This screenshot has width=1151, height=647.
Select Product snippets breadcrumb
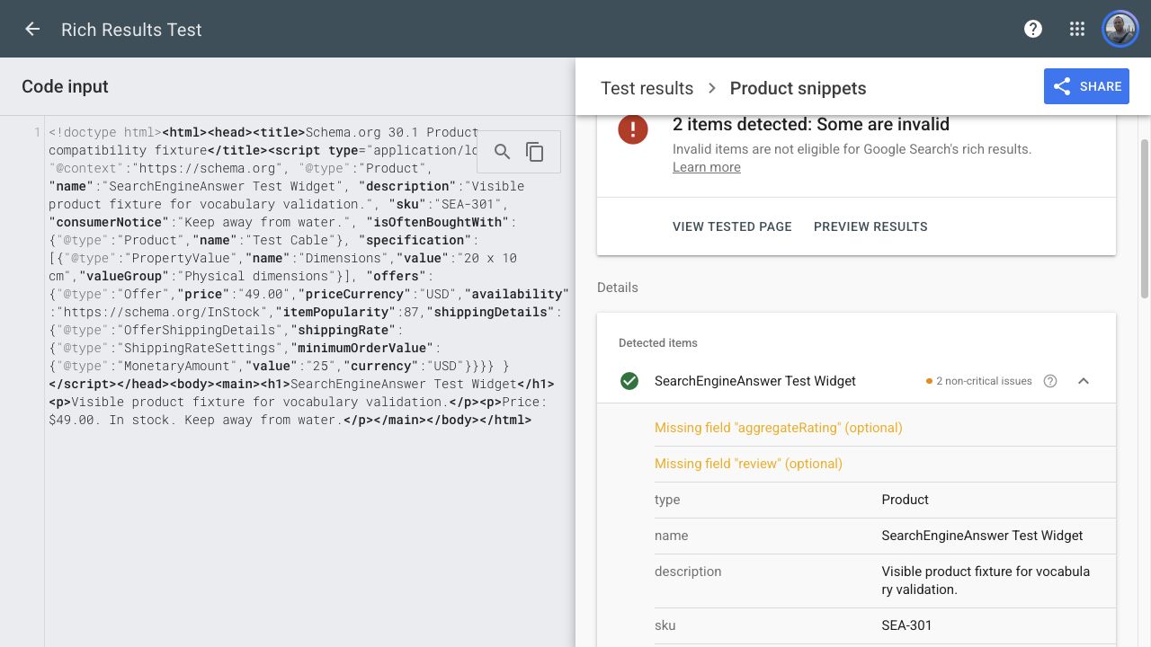click(x=799, y=88)
